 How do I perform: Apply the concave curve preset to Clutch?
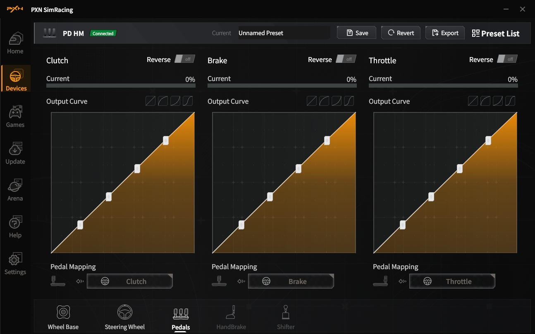pos(175,101)
